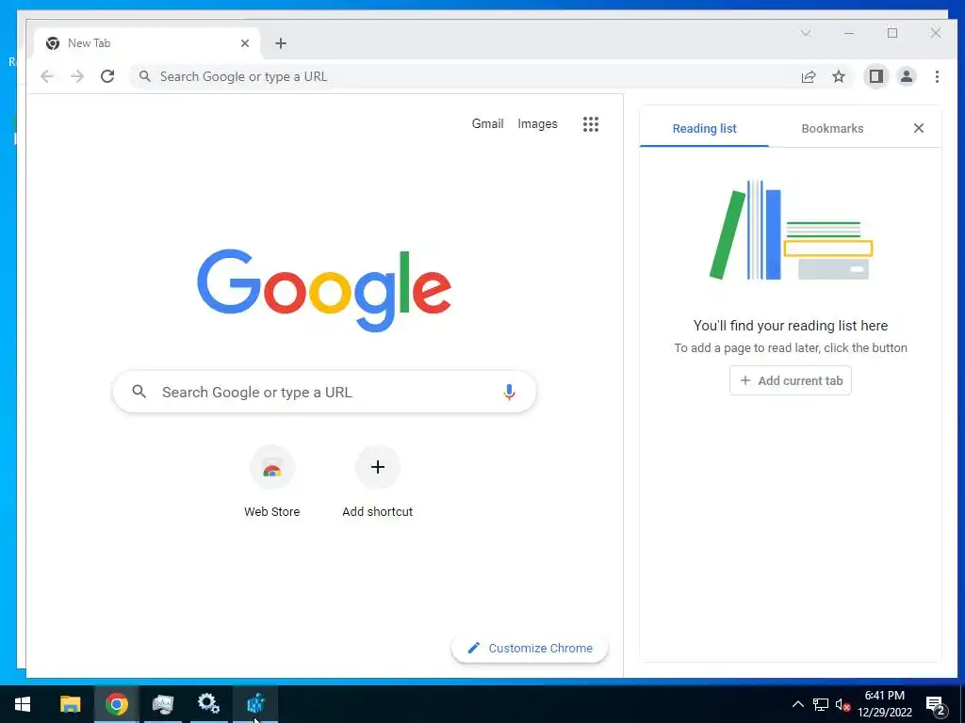Open a new tab with the plus button

click(x=281, y=43)
